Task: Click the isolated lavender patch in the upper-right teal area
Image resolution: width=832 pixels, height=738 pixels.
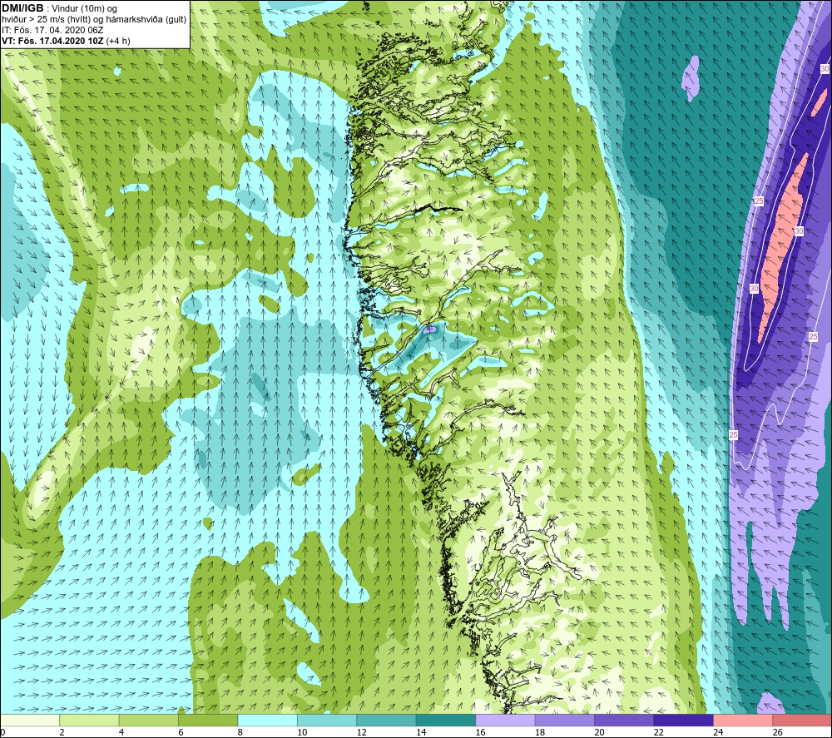Action: tap(691, 78)
